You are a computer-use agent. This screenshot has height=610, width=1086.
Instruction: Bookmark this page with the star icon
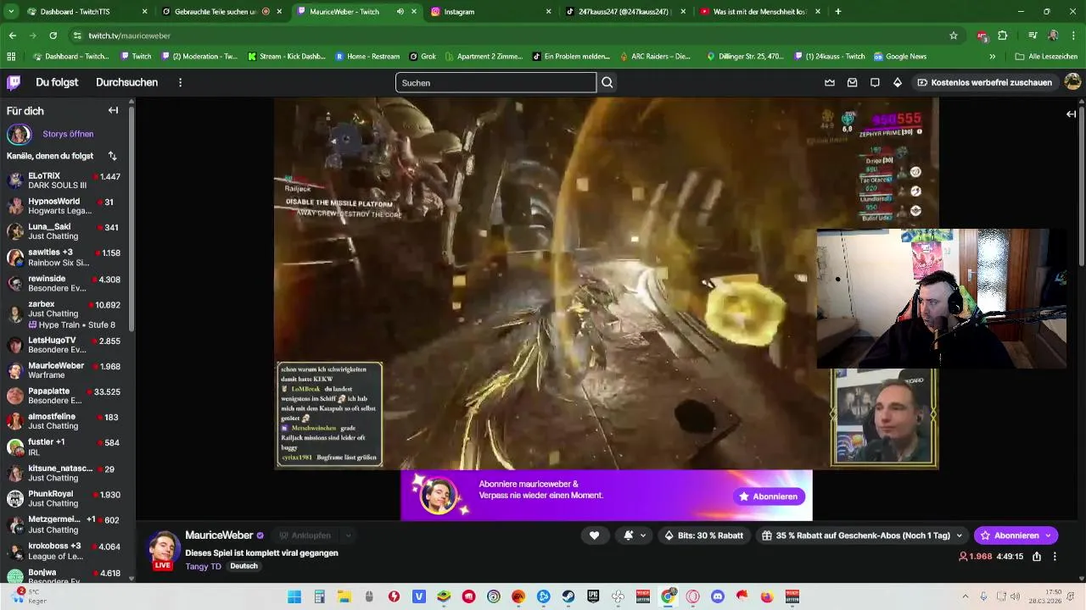954,36
